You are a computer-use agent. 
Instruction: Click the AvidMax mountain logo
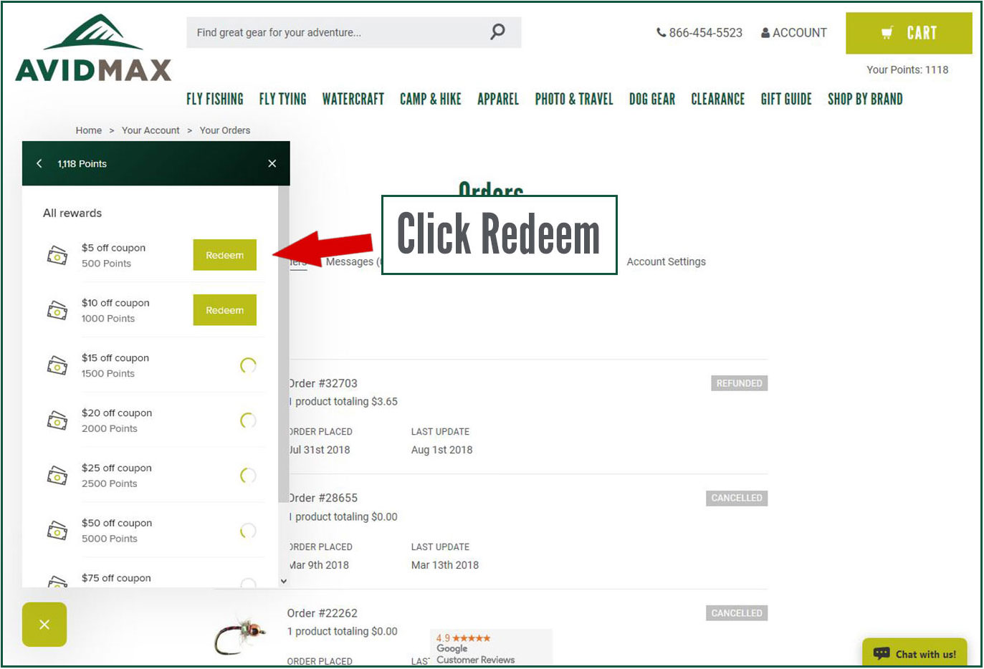click(x=93, y=47)
